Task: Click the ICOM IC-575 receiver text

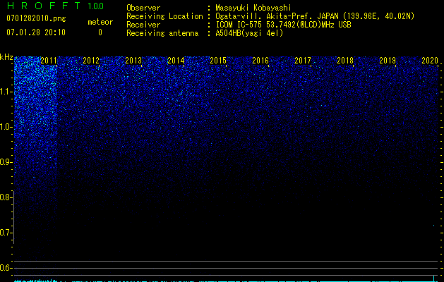Action: (283, 25)
